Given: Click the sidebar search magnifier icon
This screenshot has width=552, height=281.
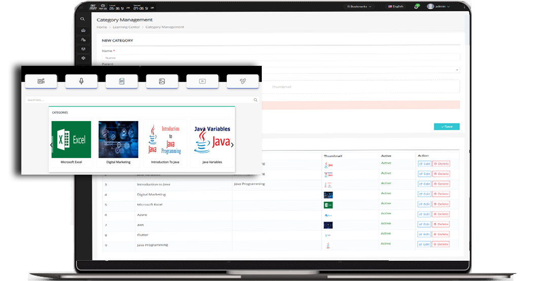Looking at the screenshot, I should point(83,19).
